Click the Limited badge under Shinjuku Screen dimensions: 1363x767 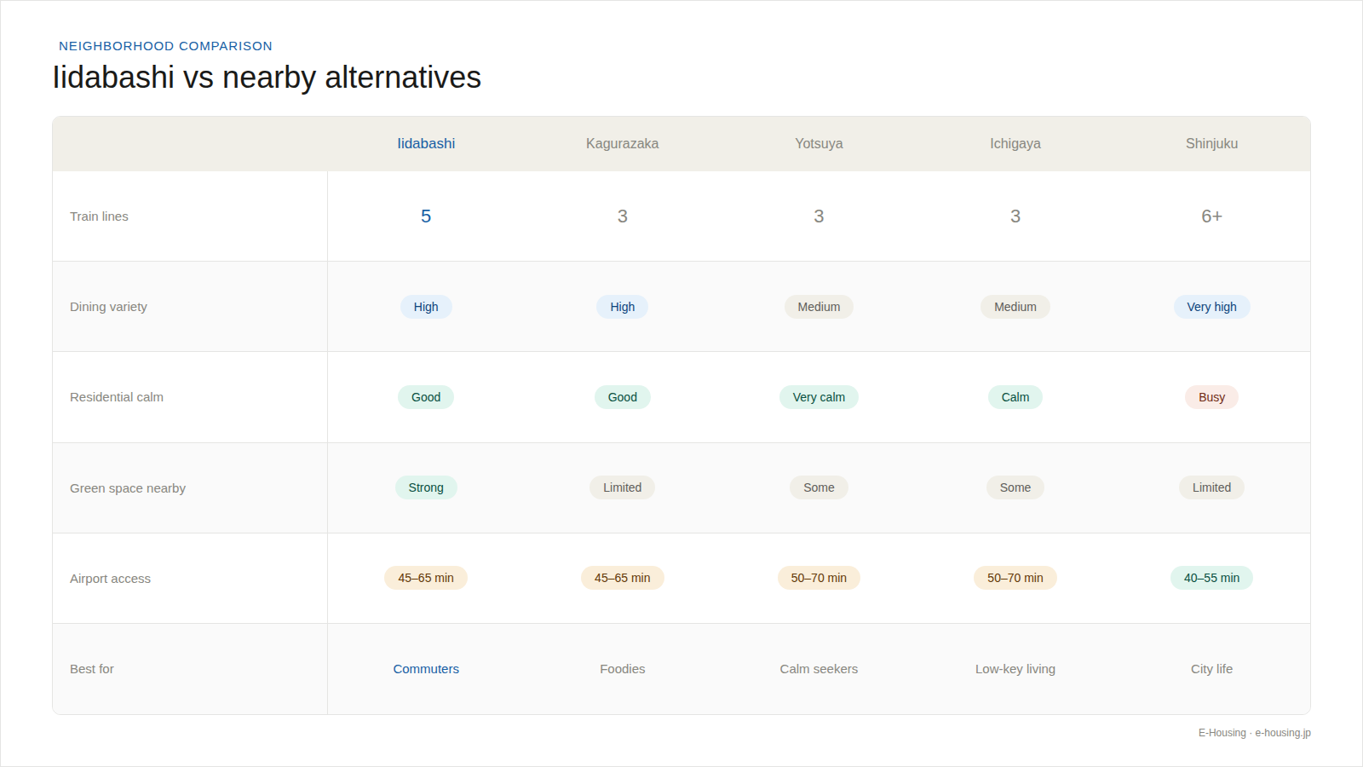(1211, 487)
